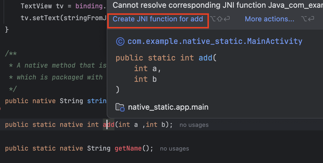The width and height of the screenshot is (323, 163).
Task: Open the "More actions..." link
Action: [269, 19]
